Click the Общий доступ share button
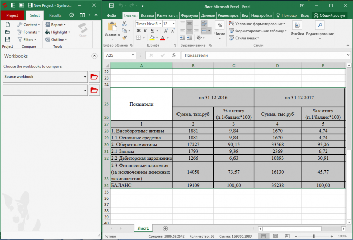The height and width of the screenshot is (240, 353). 329,16
